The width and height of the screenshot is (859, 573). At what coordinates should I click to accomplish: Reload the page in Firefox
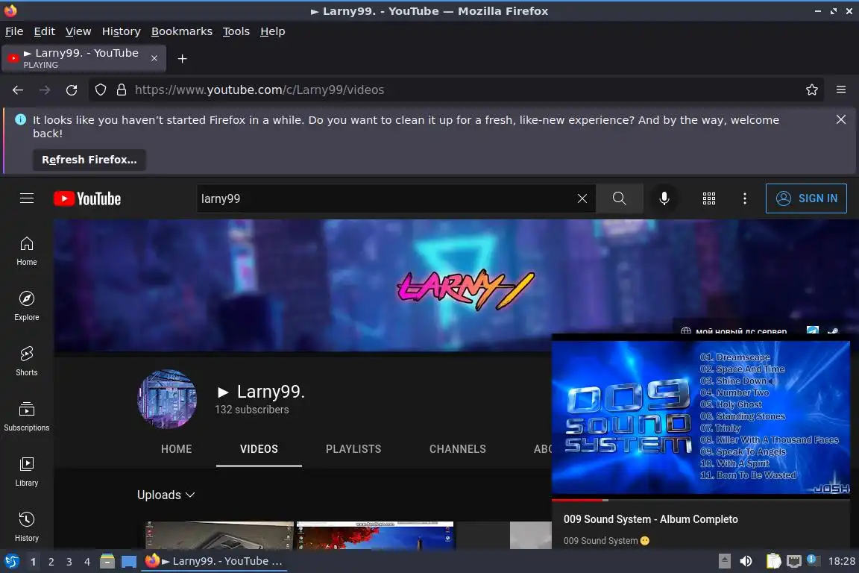72,90
